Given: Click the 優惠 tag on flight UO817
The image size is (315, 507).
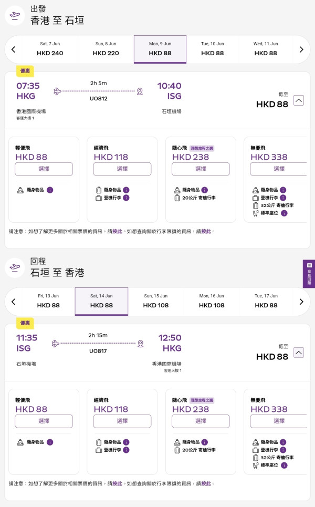Looking at the screenshot, I should click(x=25, y=323).
